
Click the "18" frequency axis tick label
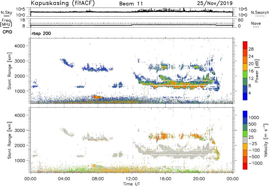[23, 20]
